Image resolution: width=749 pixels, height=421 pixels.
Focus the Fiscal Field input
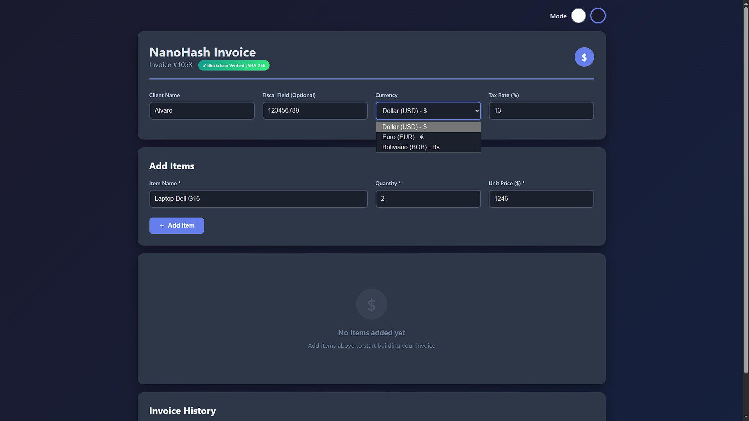(x=315, y=111)
